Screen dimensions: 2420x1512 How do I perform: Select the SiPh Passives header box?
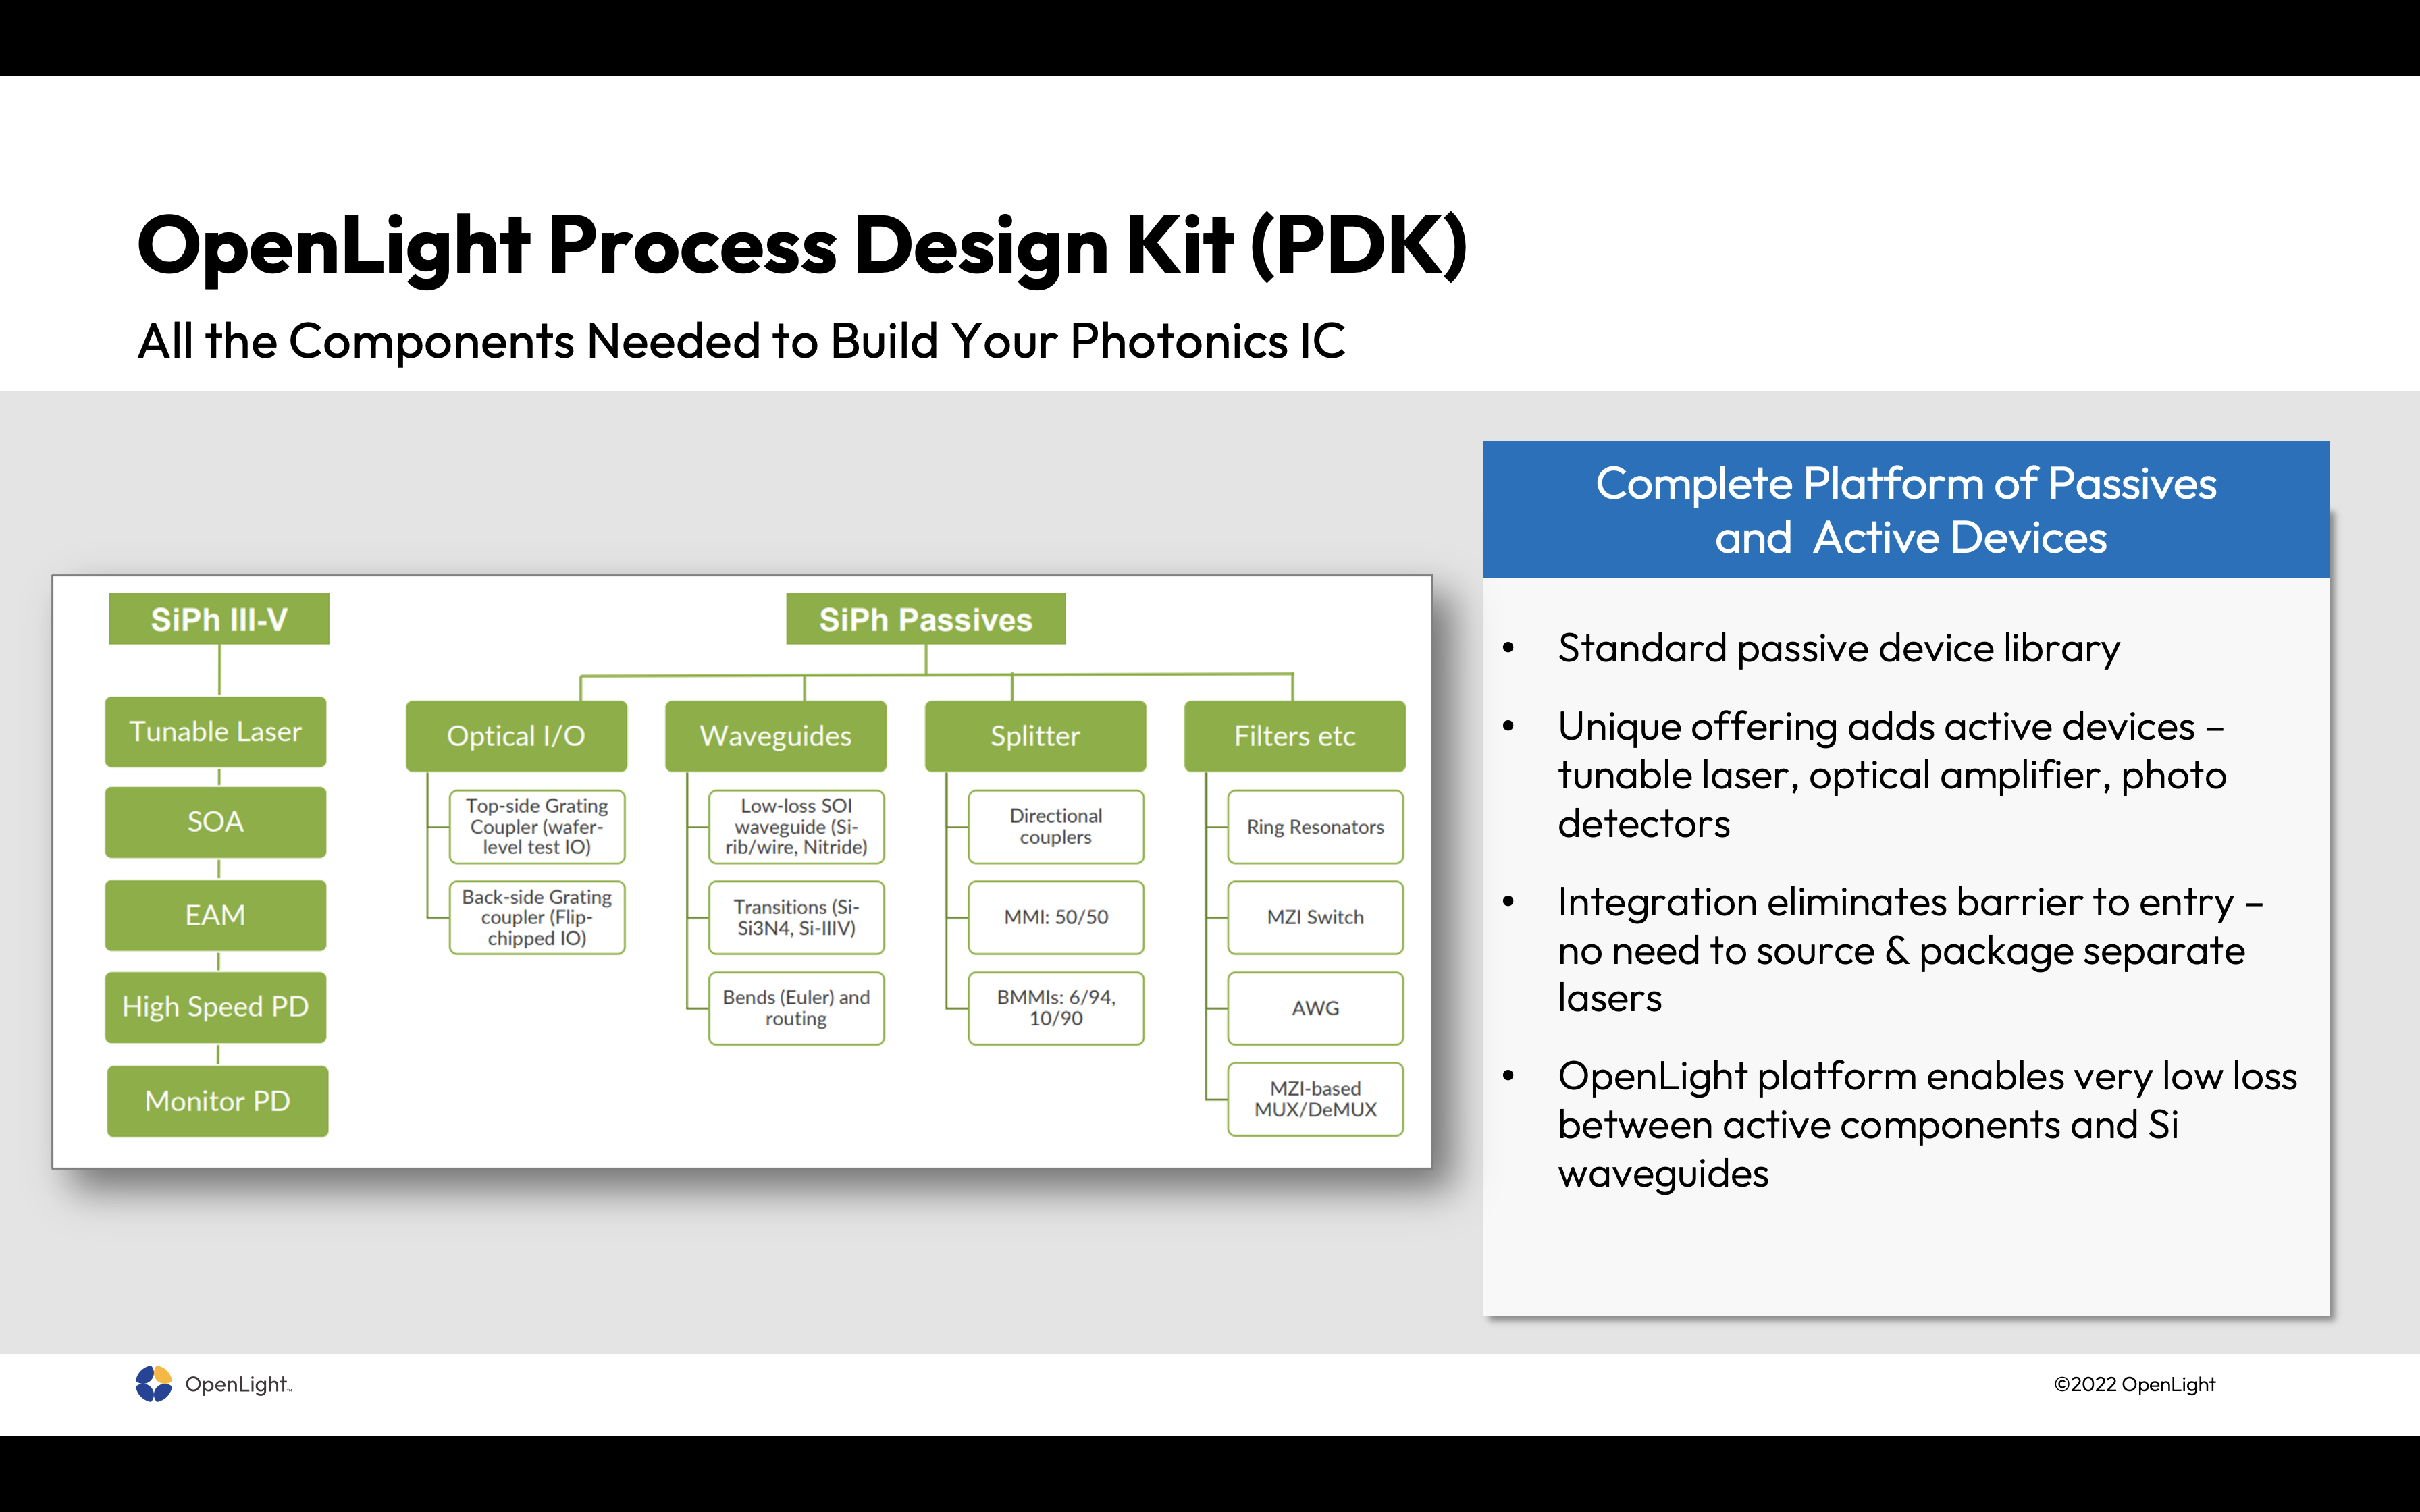pyautogui.click(x=926, y=619)
